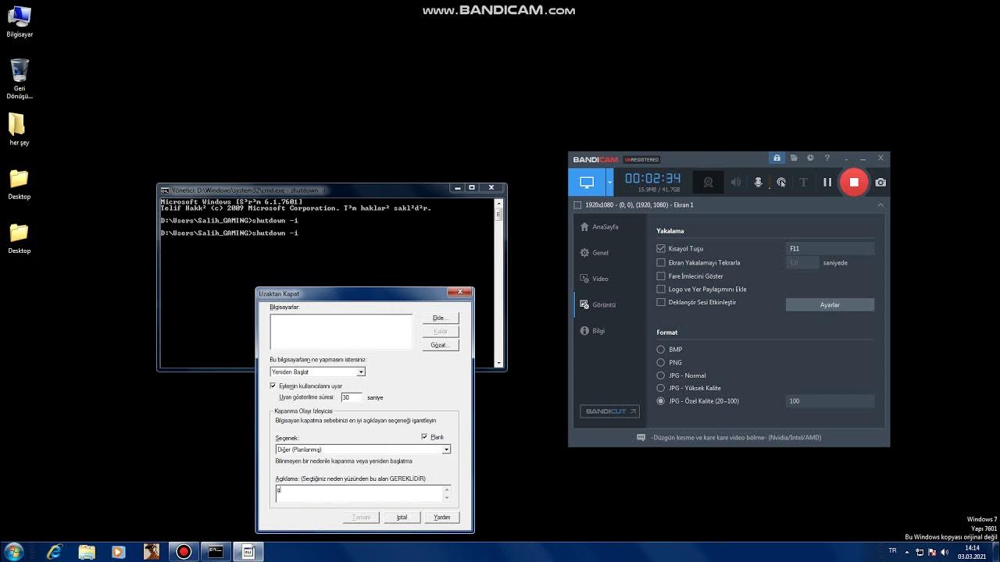Screen dimensions: 1000x562
Task: Enable Ekran Yakalamayı Tekrarla checkbox
Action: (x=661, y=262)
